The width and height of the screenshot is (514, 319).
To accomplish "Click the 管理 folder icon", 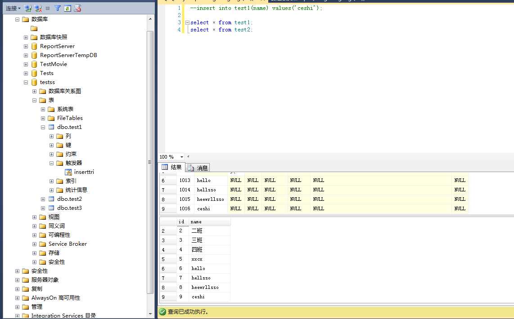I will click(x=26, y=307).
